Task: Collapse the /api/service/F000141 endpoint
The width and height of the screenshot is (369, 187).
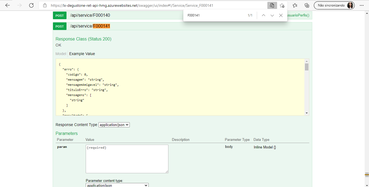Action: click(90, 26)
